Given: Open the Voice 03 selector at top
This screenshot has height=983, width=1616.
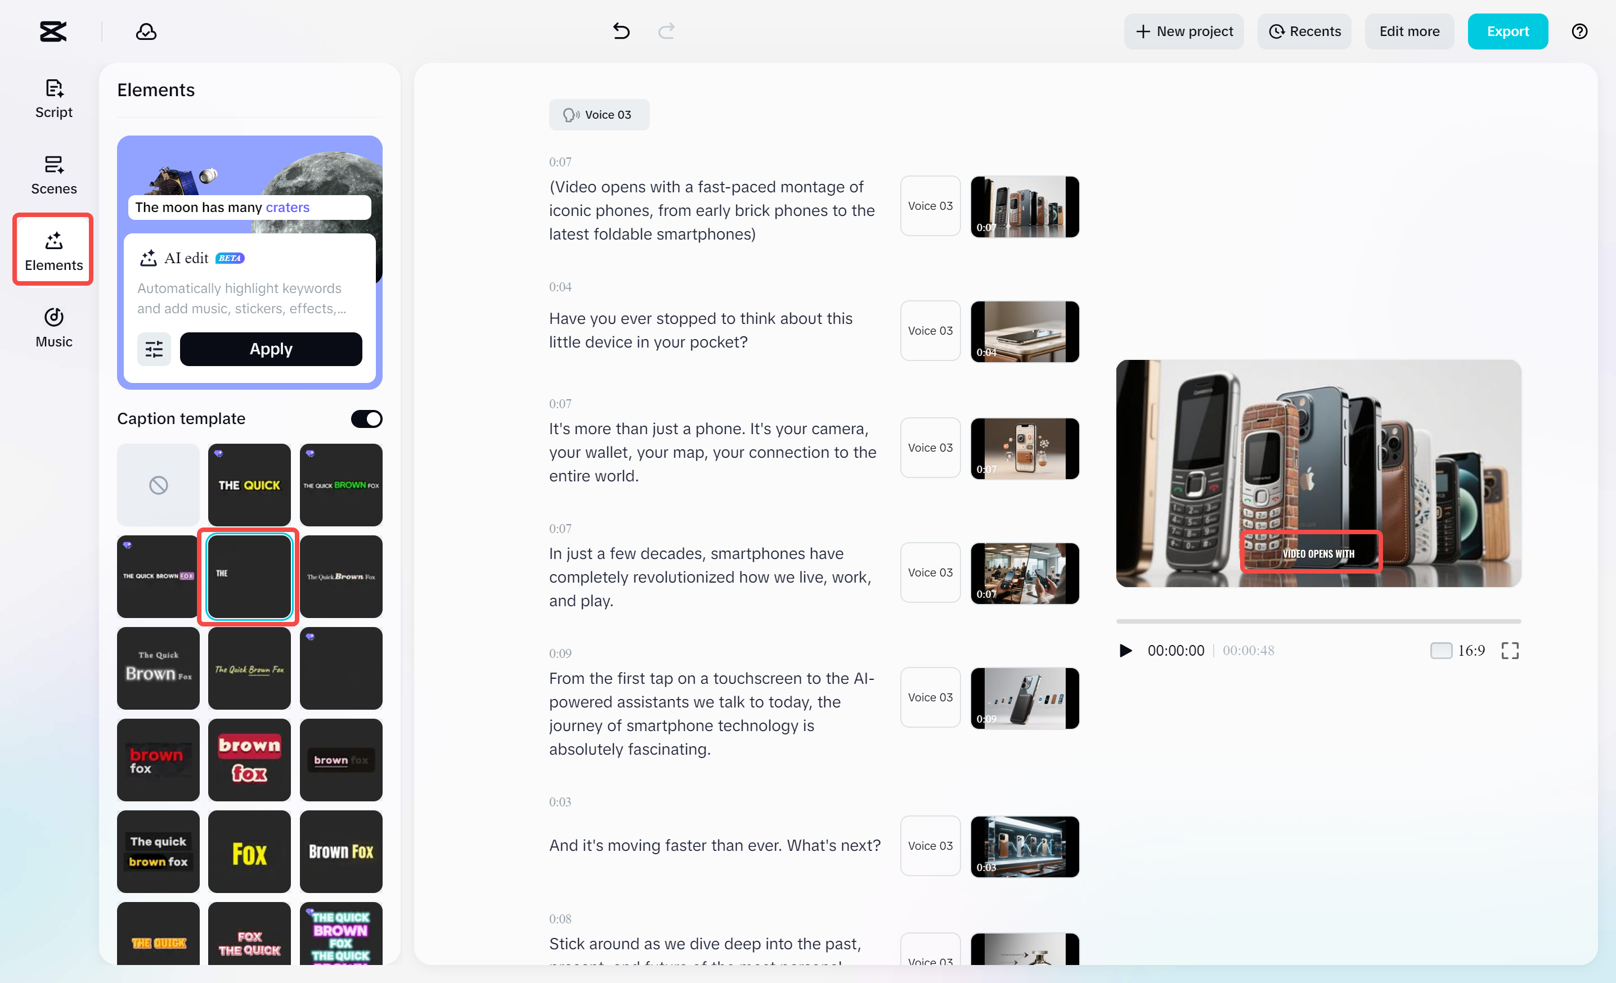Looking at the screenshot, I should pos(598,115).
